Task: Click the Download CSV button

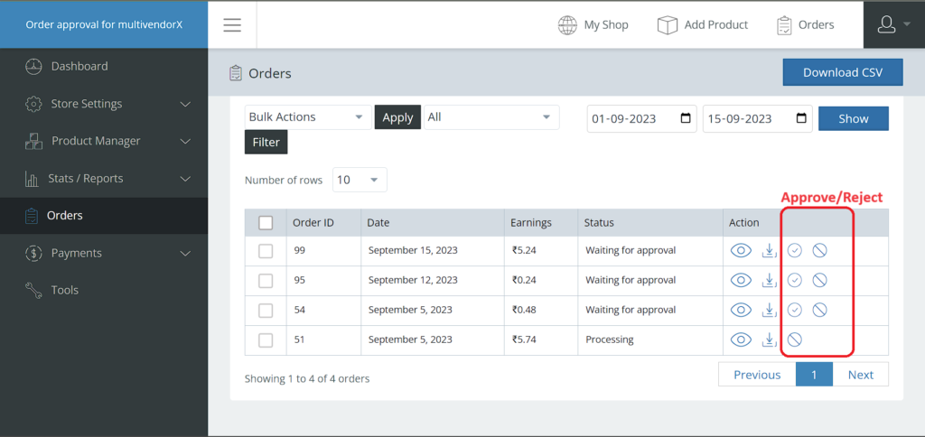Action: pos(843,72)
